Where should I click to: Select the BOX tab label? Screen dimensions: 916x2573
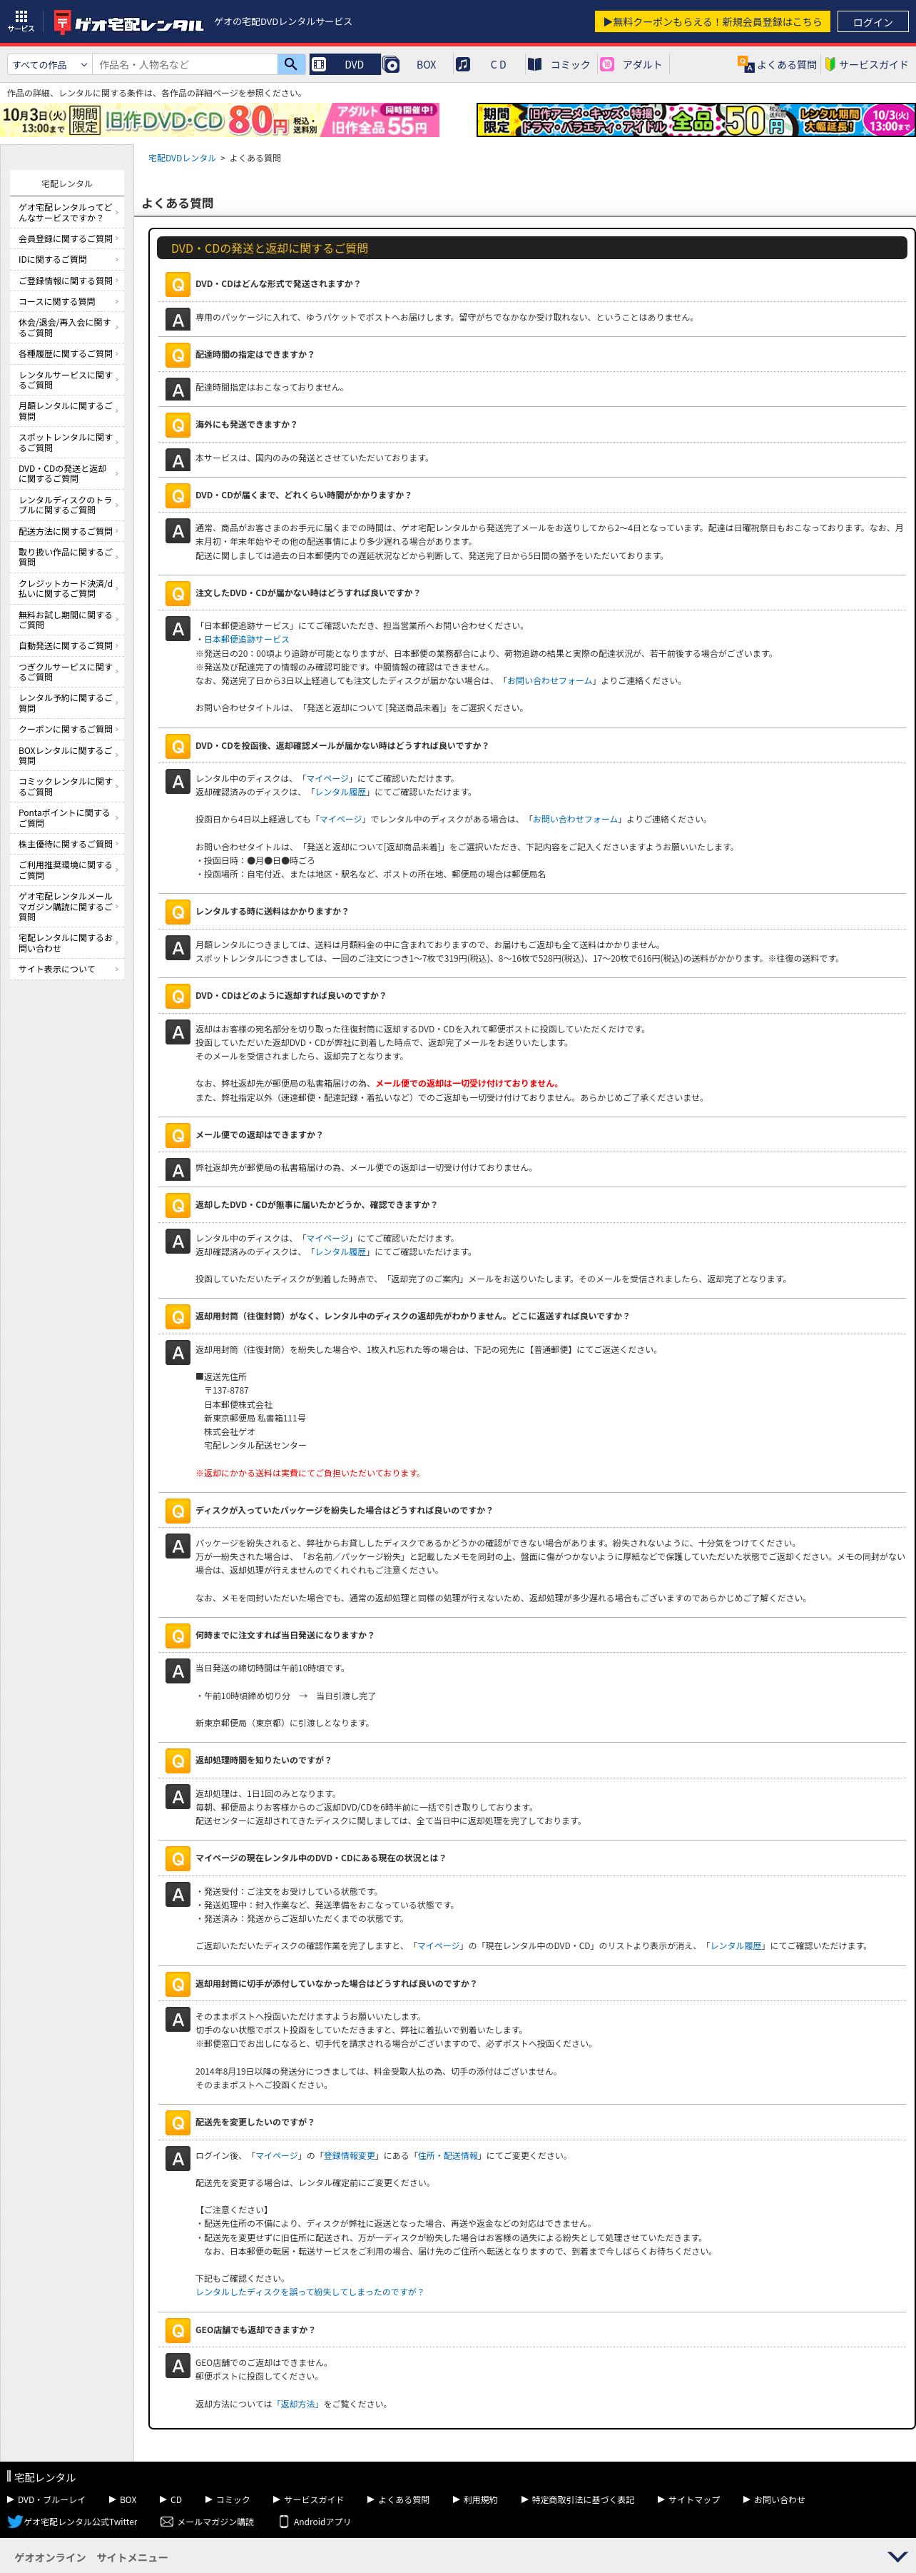426,65
